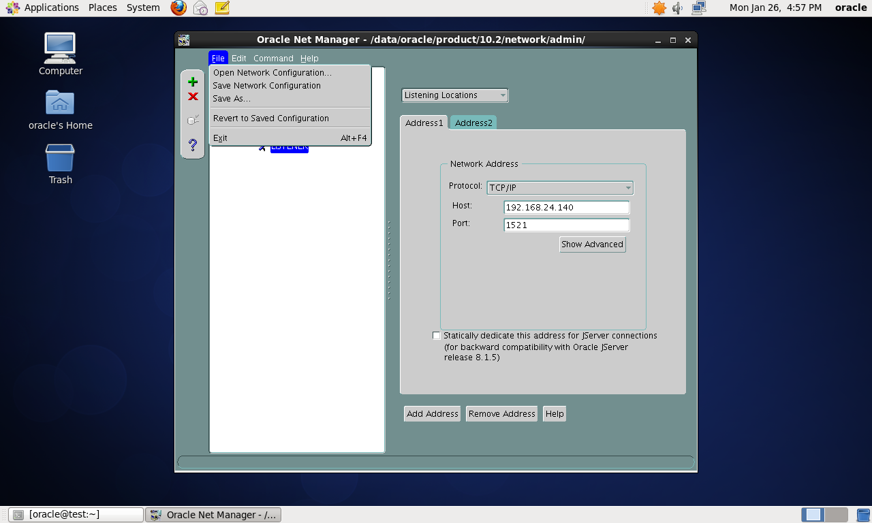
Task: Open the mail launcher in the top panel
Action: tap(200, 7)
